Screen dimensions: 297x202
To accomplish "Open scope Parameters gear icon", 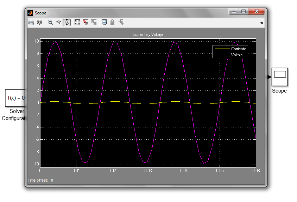I will (39, 23).
